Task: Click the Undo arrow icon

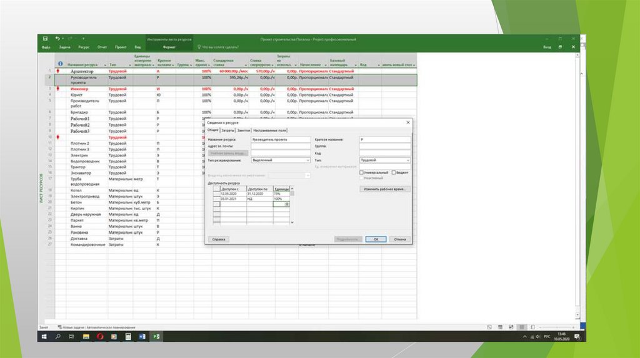Action: point(57,39)
